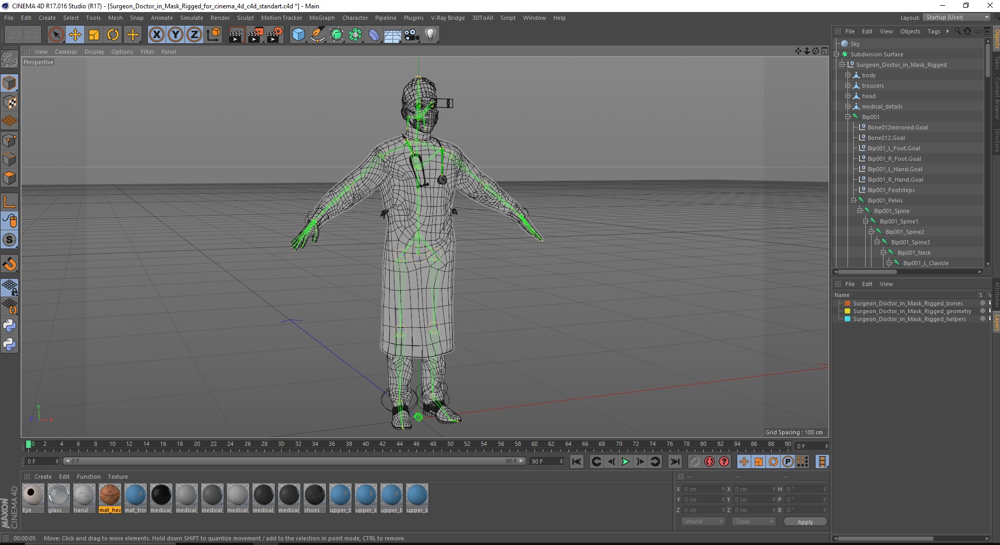Collapse Bip001_Spine2 node
1000x545 pixels.
871,232
